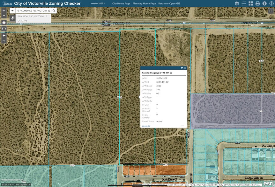The image size is (275, 187).
Task: Open the Basemap Gallery
Action: (251, 3)
